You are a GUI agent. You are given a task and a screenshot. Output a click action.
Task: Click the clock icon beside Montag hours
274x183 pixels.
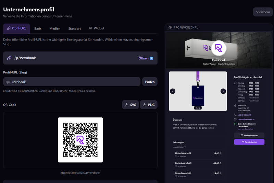click(235, 83)
